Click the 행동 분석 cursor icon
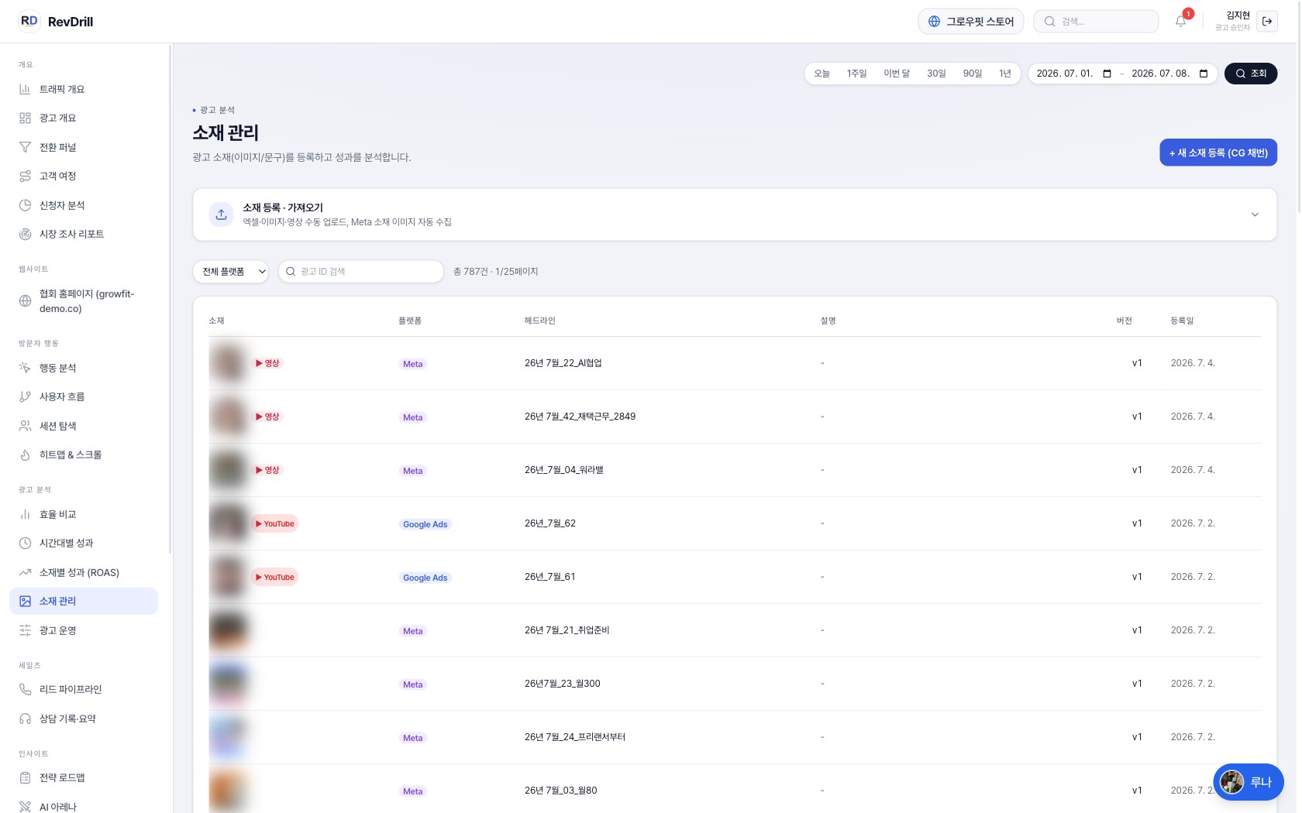 pyautogui.click(x=25, y=368)
